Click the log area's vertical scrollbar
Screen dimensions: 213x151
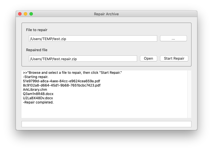189,94
